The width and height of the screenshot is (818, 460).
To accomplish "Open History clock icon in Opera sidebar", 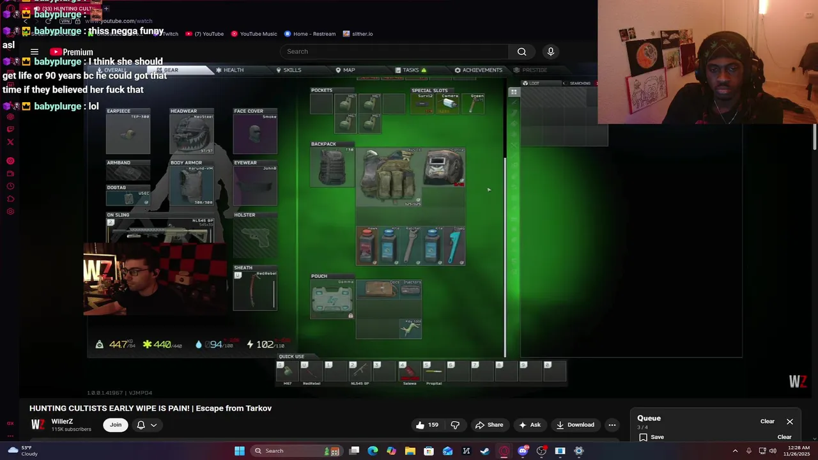I will 10,187.
